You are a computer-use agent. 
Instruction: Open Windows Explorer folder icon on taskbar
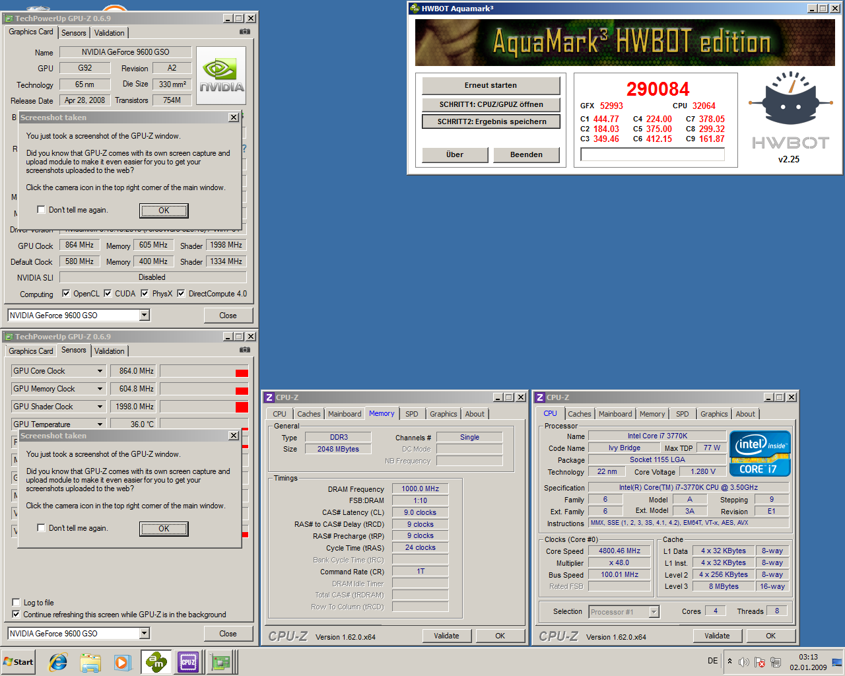(90, 662)
